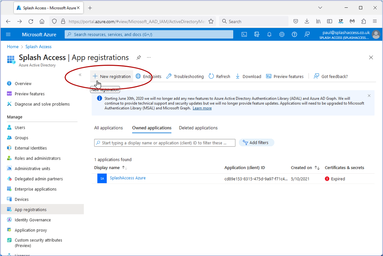Open the list all tabs dropdown
Screen dimensions: 383x256
click(320, 8)
